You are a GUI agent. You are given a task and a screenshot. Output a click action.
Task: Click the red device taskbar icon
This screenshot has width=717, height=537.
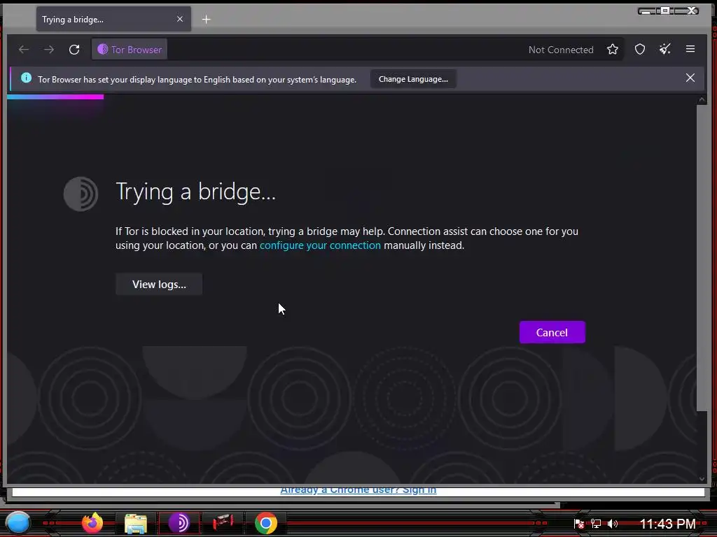click(223, 522)
